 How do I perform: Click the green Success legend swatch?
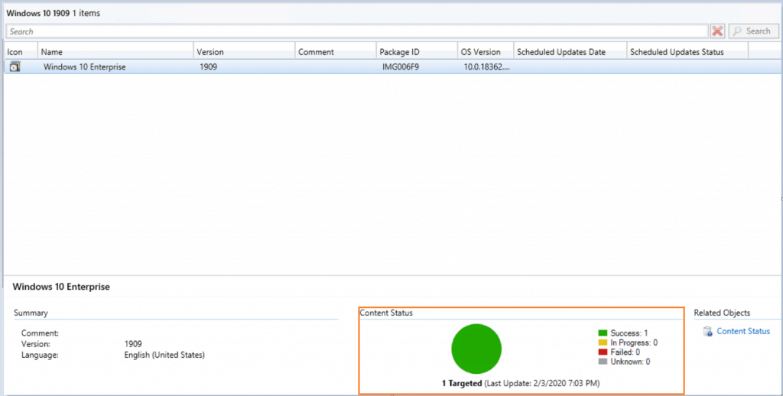(603, 333)
